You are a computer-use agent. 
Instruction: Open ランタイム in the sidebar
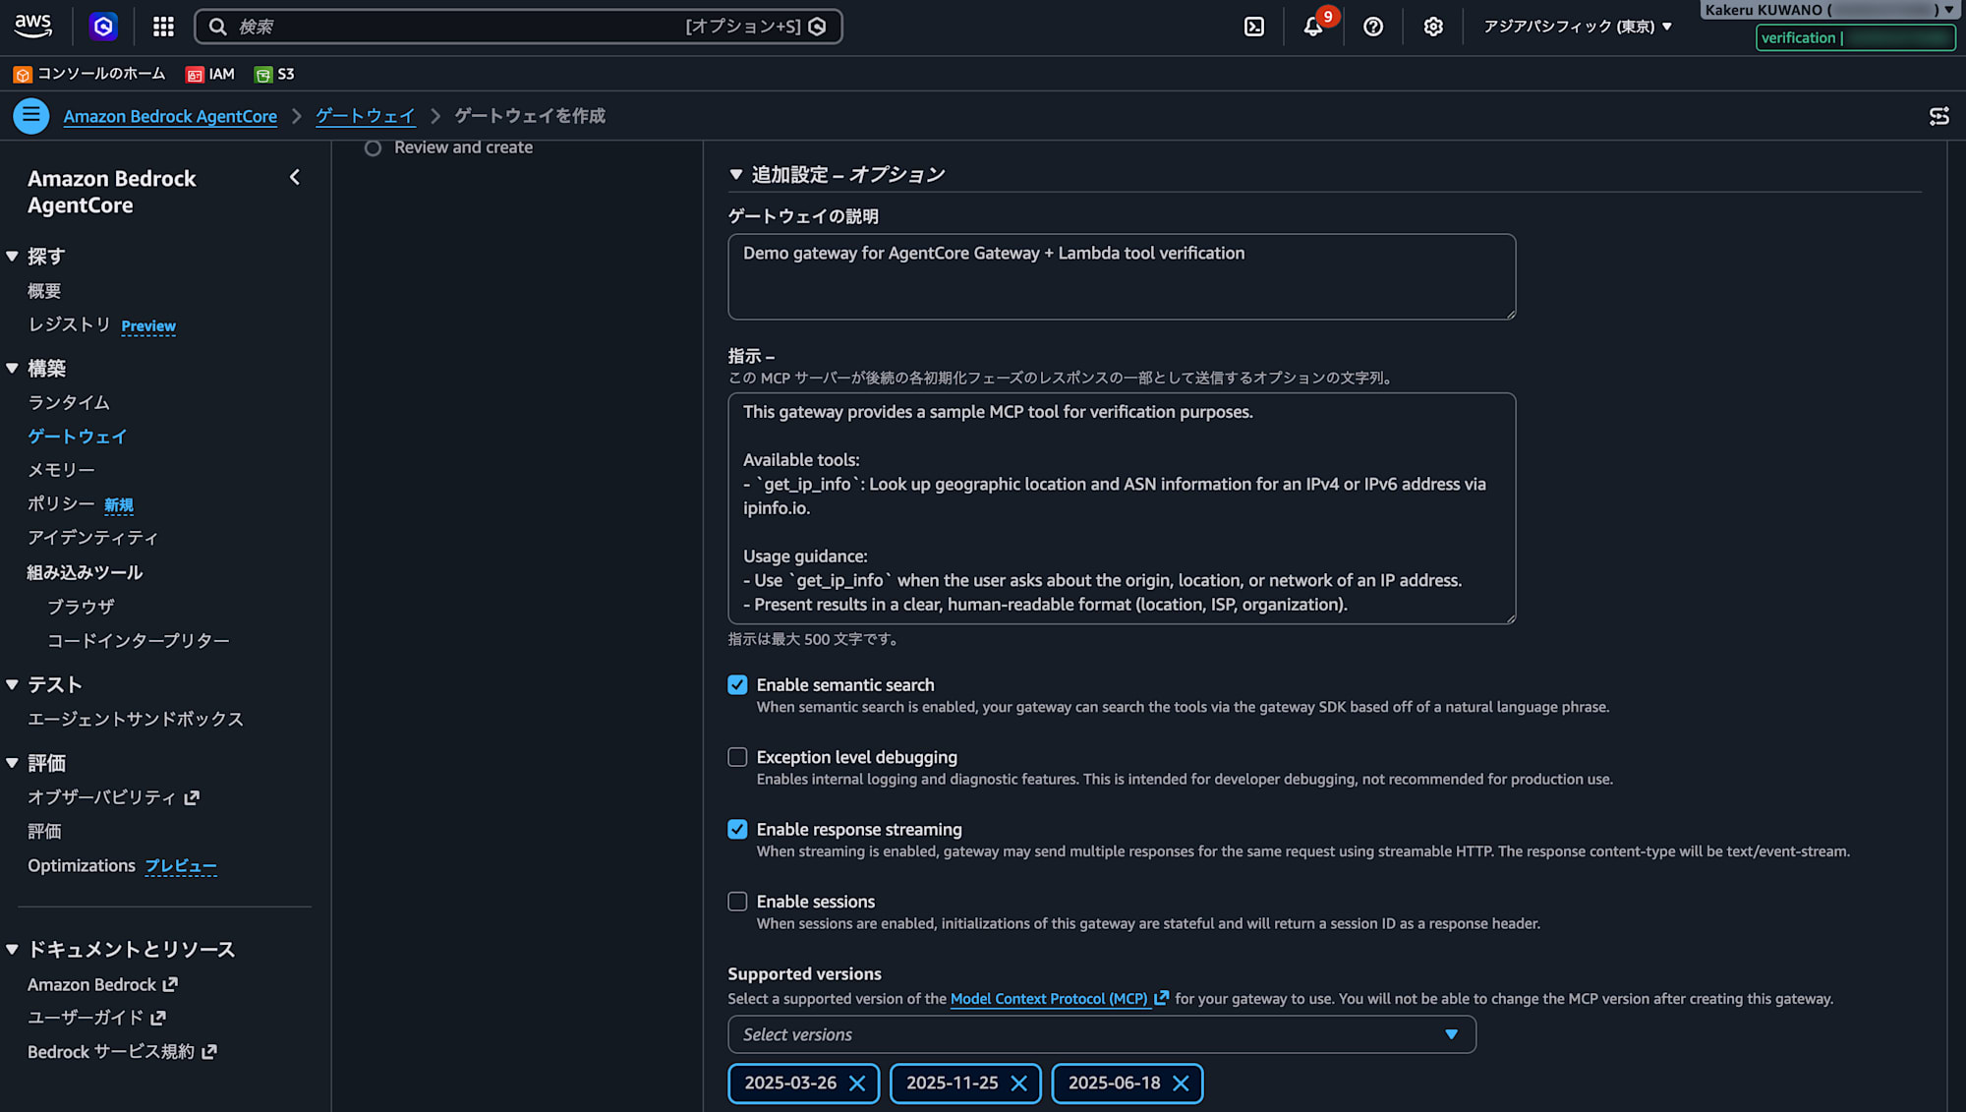click(x=69, y=403)
